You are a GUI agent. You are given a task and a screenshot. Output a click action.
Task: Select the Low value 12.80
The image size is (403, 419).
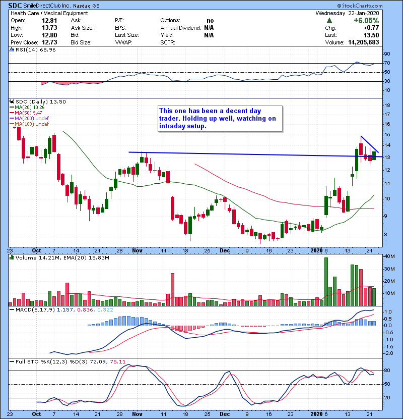tap(49, 35)
